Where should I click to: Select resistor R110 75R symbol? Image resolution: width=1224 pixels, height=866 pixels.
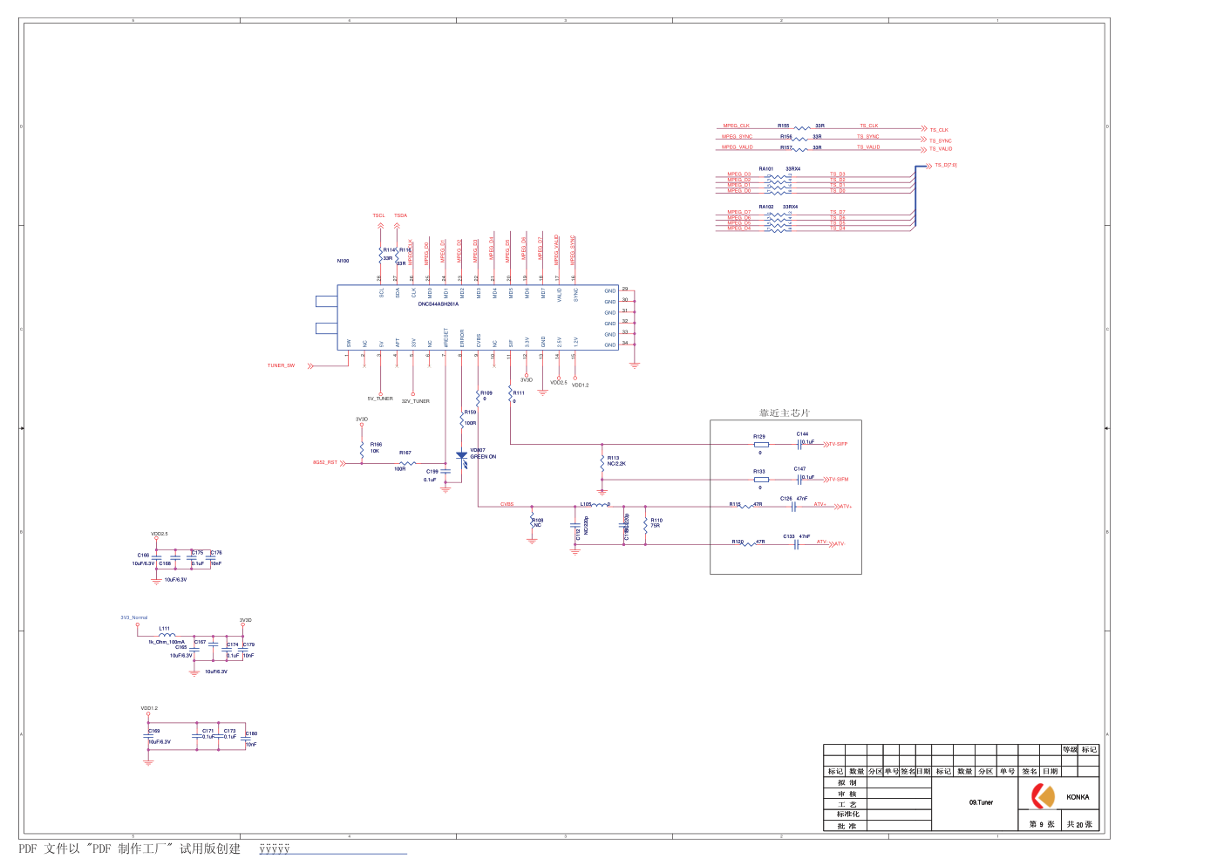[x=645, y=525]
